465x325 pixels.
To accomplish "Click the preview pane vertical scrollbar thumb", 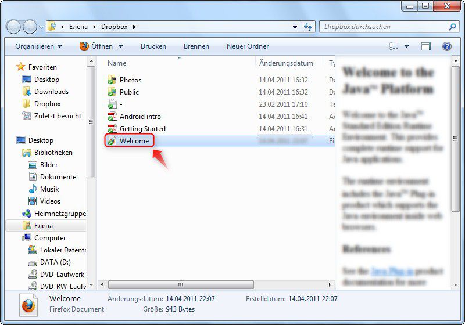I will tap(455, 139).
